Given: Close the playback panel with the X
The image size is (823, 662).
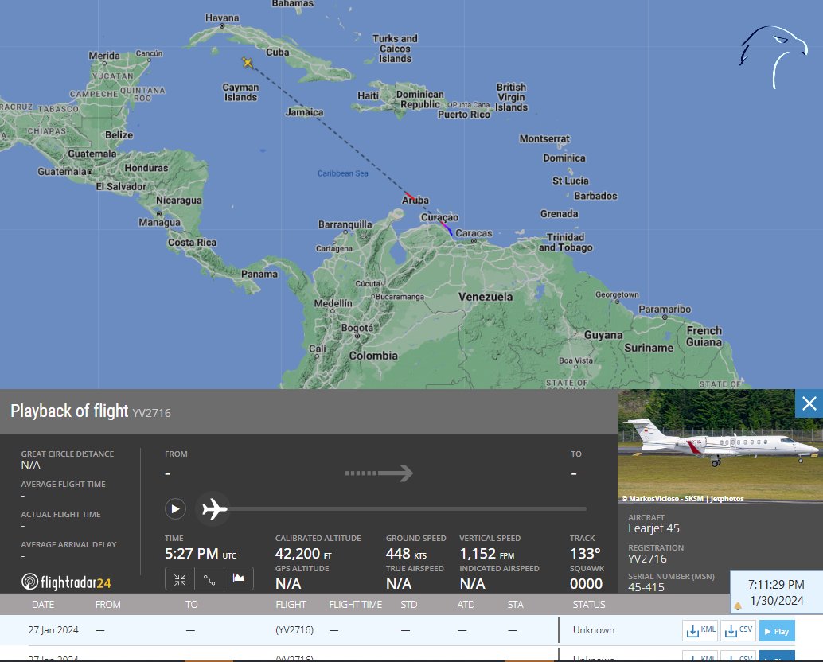Looking at the screenshot, I should 809,403.
